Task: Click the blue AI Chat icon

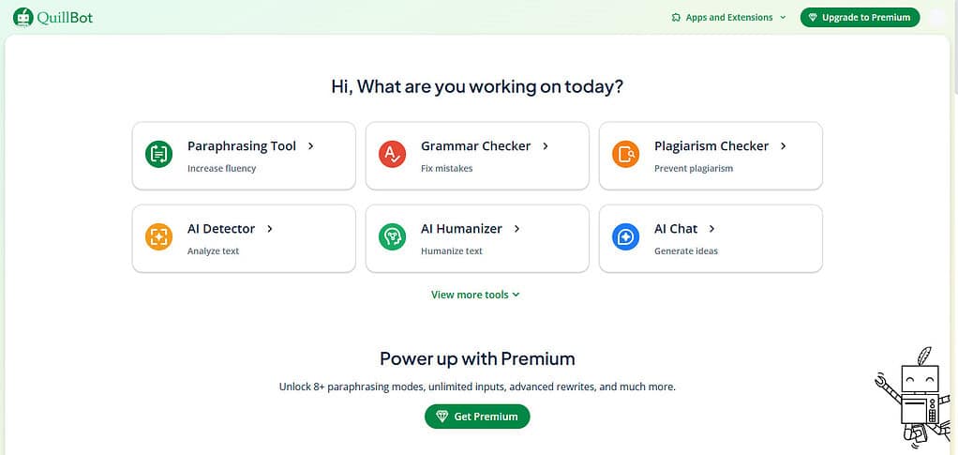Action: (x=625, y=236)
